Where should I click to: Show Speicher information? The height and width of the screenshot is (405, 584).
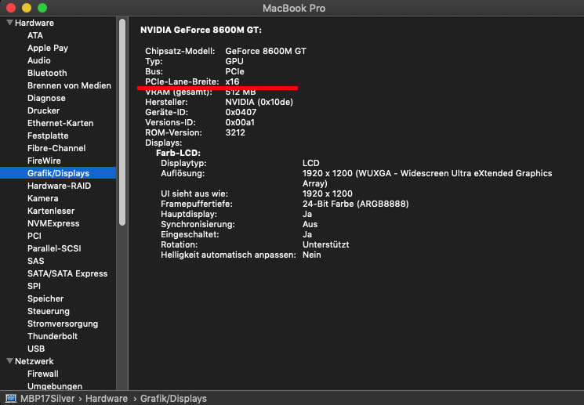45,299
